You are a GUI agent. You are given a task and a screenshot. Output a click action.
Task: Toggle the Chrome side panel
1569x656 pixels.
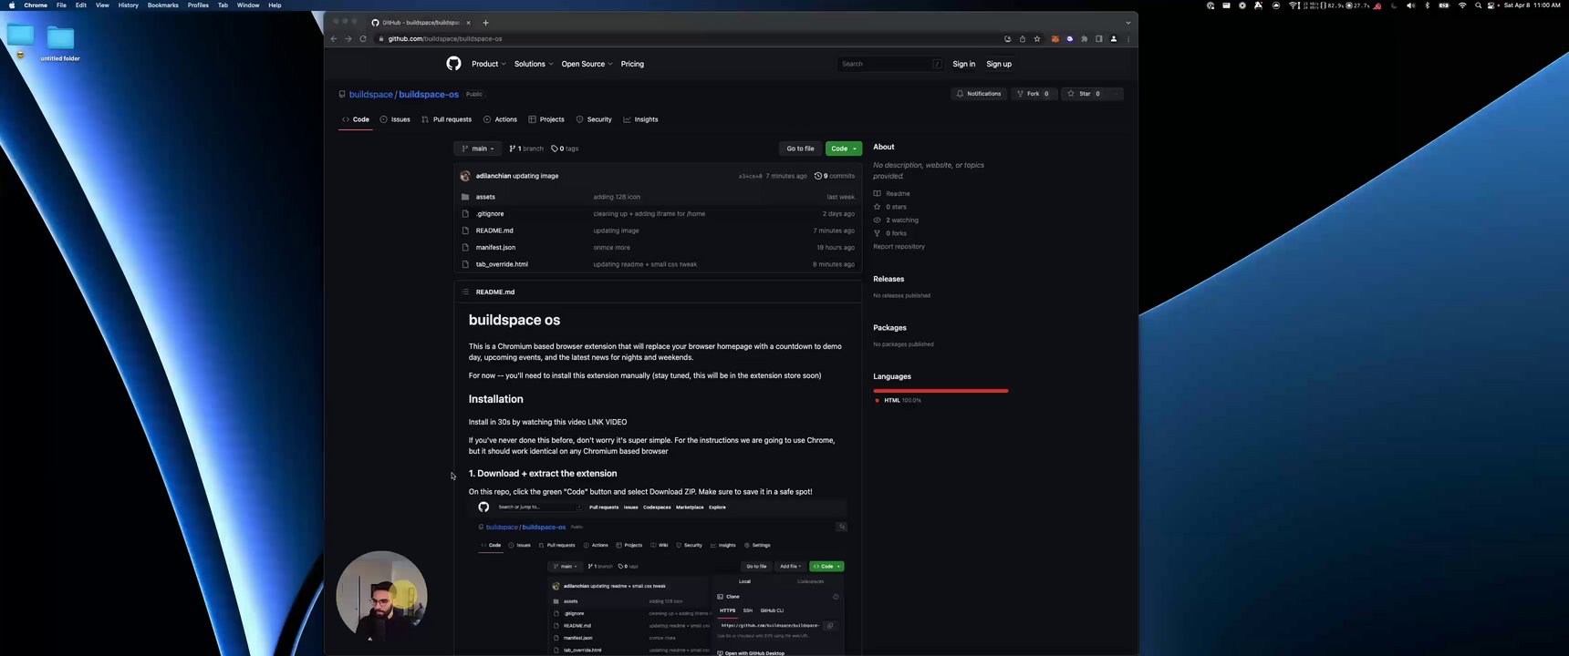click(1099, 39)
